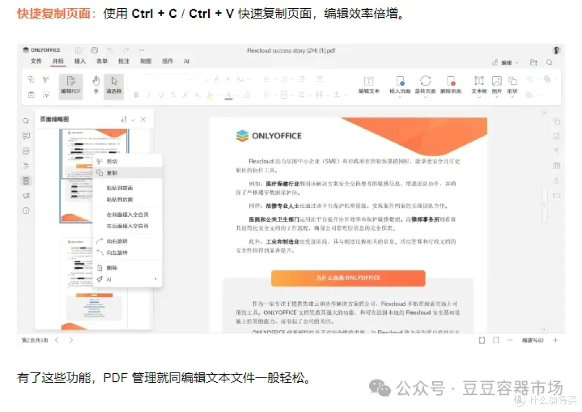Choose 删除 from the context menu
582x412 pixels.
pyautogui.click(x=127, y=268)
